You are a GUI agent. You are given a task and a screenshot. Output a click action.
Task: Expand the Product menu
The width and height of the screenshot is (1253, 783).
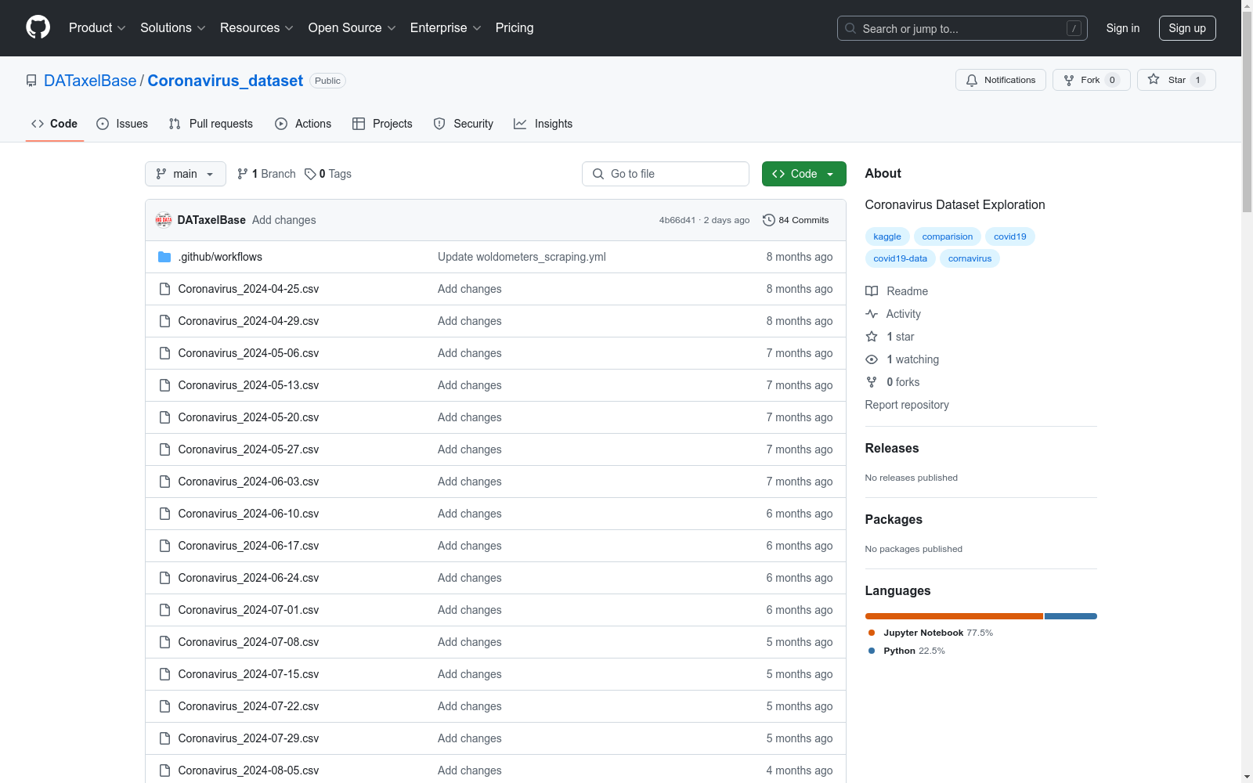tap(97, 27)
